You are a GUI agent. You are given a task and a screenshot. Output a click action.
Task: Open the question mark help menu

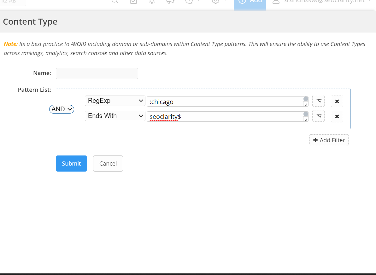pos(189,1)
